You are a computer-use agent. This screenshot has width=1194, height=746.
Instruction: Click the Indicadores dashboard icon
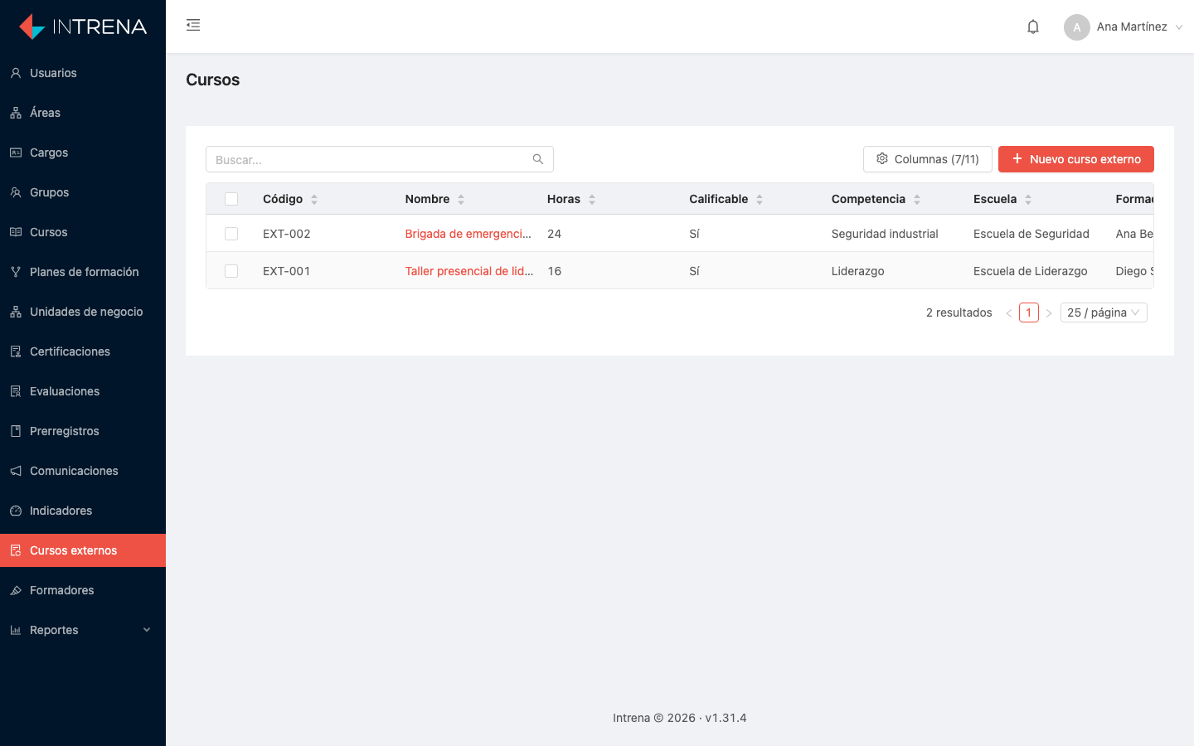[16, 511]
